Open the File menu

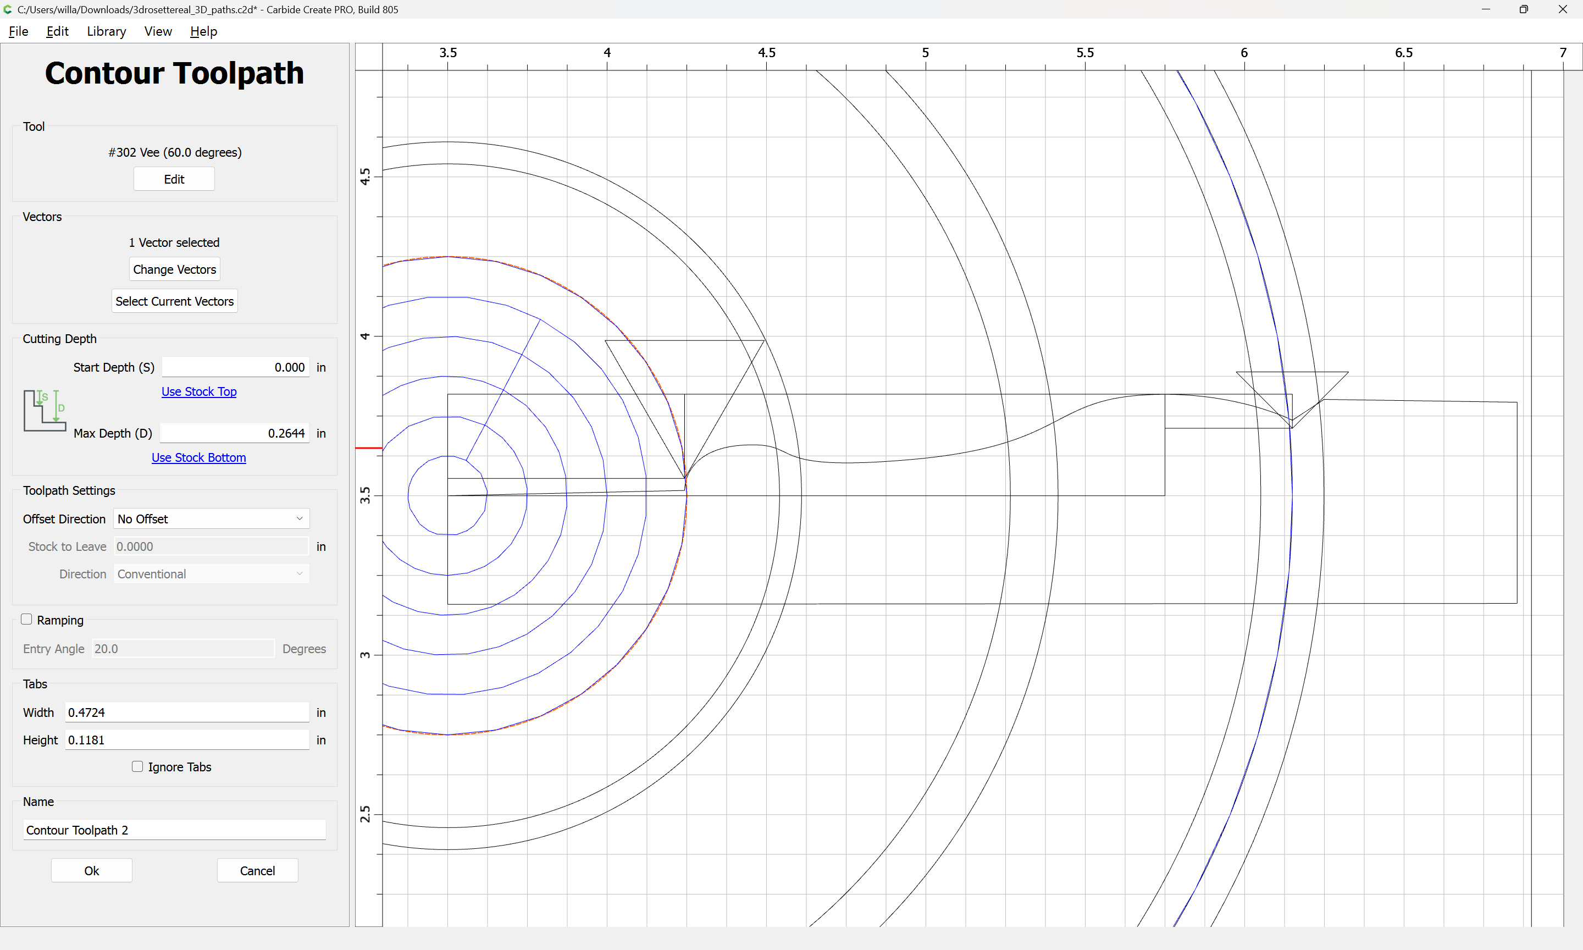coord(19,31)
